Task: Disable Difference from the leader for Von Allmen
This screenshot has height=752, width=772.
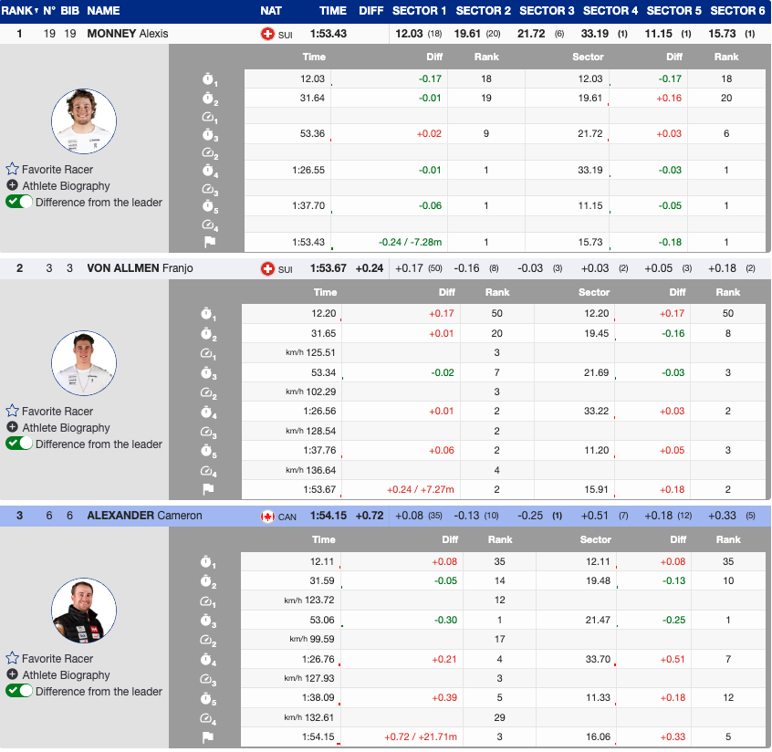Action: (x=19, y=444)
